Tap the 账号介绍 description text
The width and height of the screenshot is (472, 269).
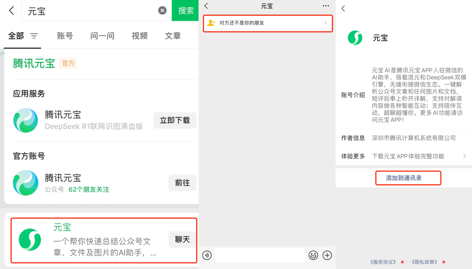(419, 95)
